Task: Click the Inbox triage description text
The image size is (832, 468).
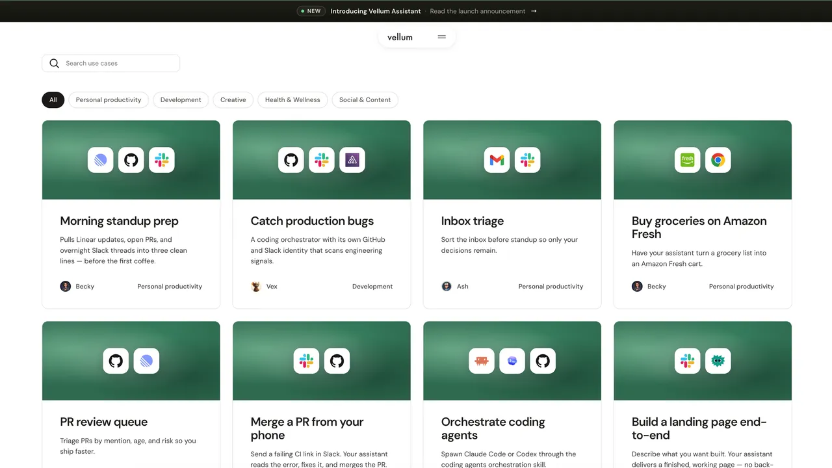Action: click(510, 245)
